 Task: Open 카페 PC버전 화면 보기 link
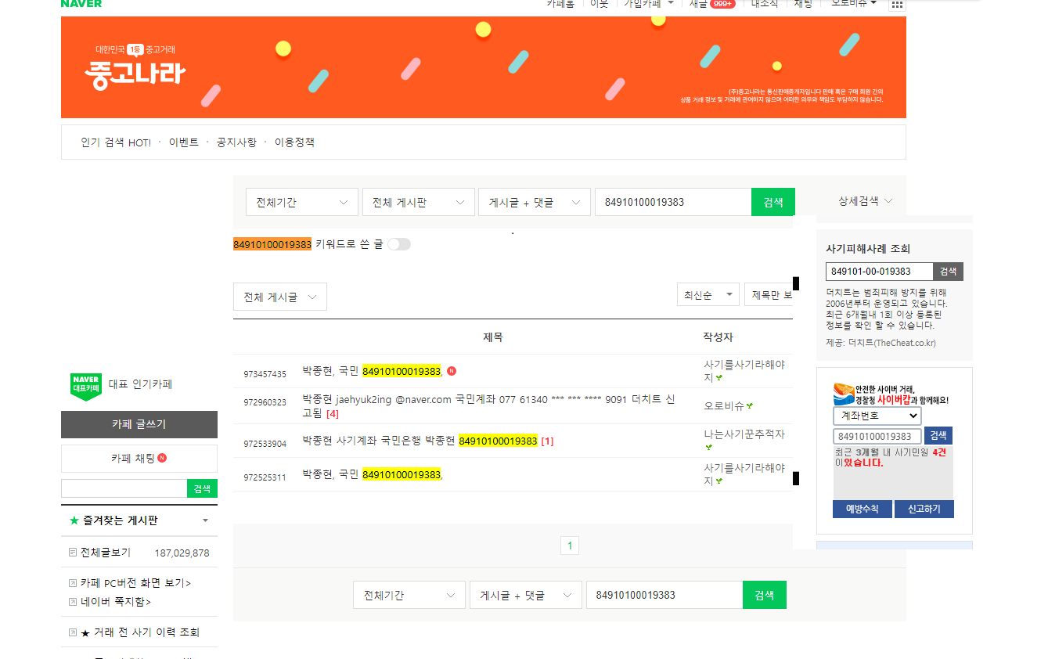(x=135, y=583)
